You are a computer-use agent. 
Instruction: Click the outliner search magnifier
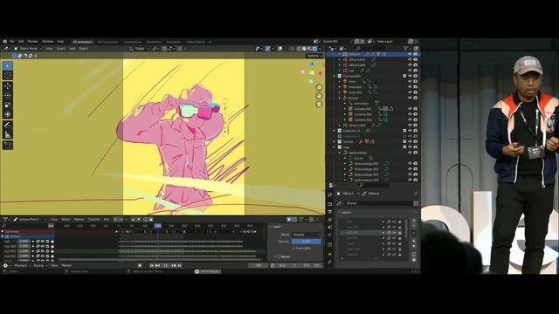coord(358,49)
